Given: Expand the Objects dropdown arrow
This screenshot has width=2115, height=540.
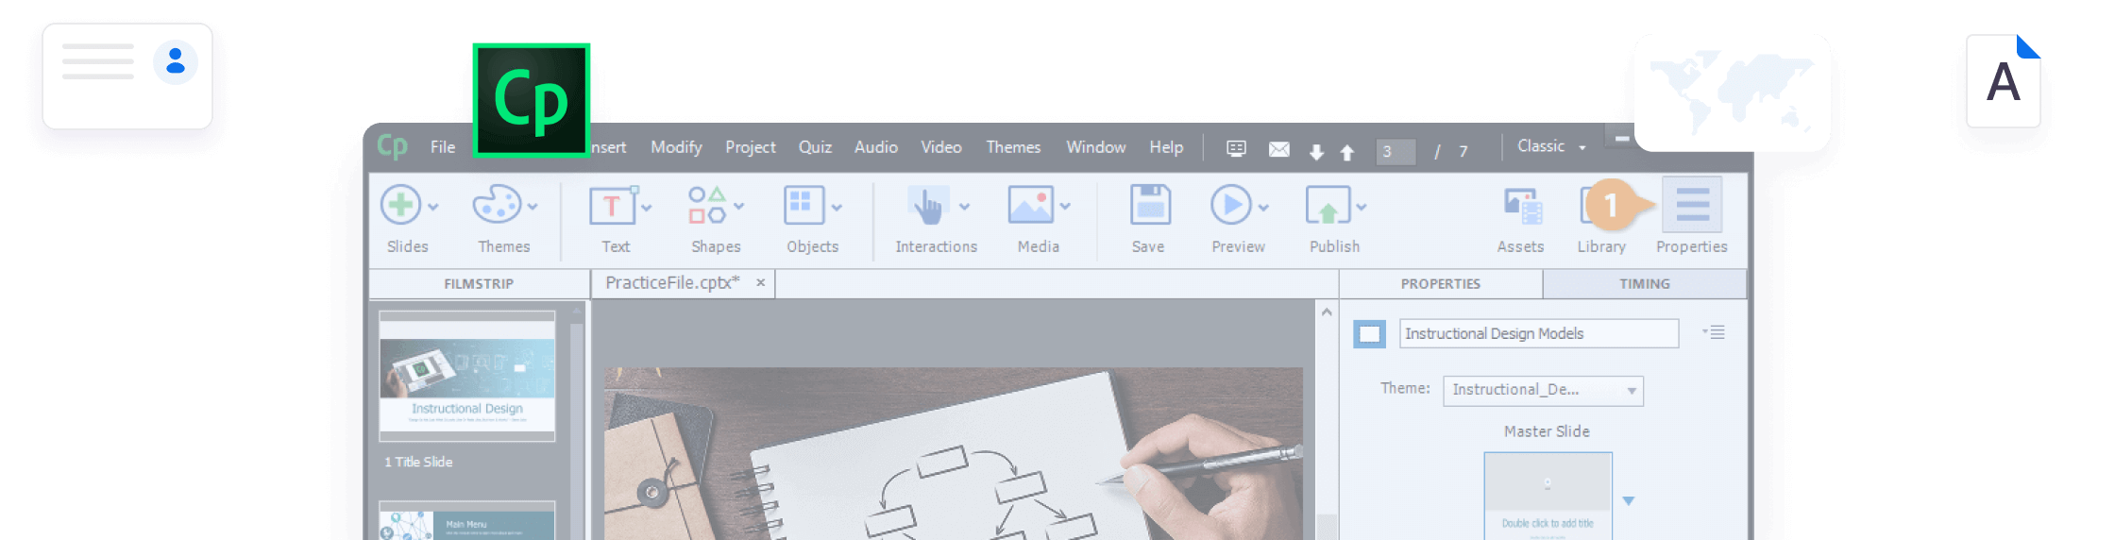Looking at the screenshot, I should pos(837,208).
